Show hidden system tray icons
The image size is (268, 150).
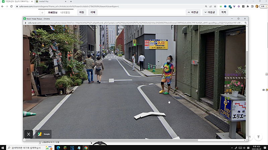coord(232,148)
